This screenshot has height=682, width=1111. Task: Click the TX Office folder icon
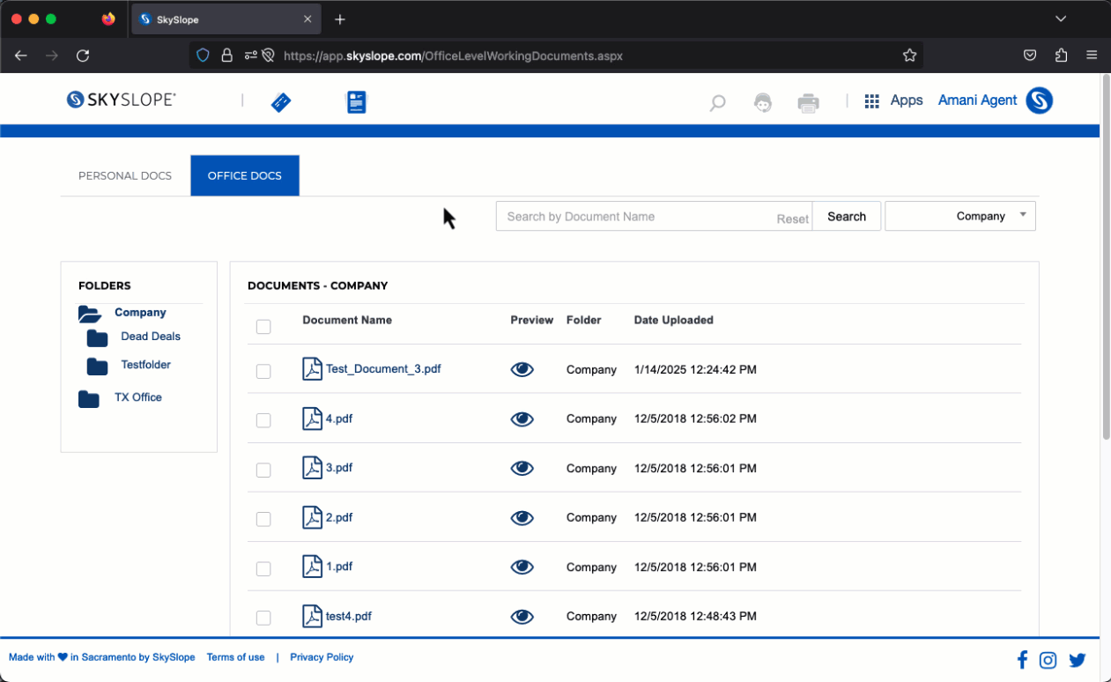89,398
